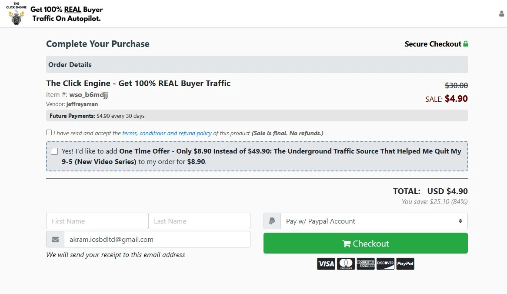Click 'Future Payments: $4.90 every 30 days'
507x294 pixels.
point(97,116)
